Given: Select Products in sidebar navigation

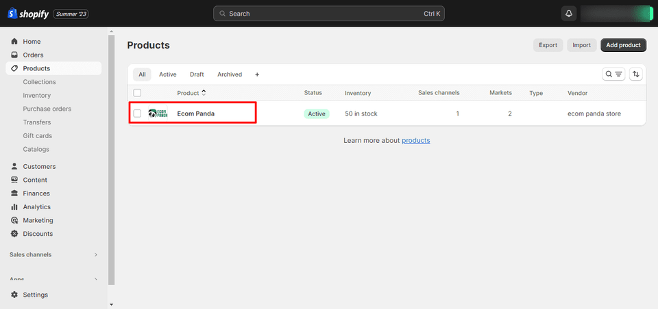Looking at the screenshot, I should pyautogui.click(x=53, y=68).
